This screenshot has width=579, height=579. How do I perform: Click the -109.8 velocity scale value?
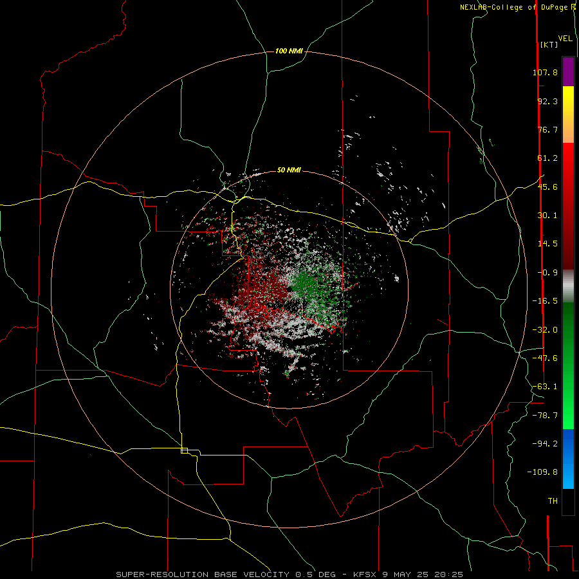(543, 472)
